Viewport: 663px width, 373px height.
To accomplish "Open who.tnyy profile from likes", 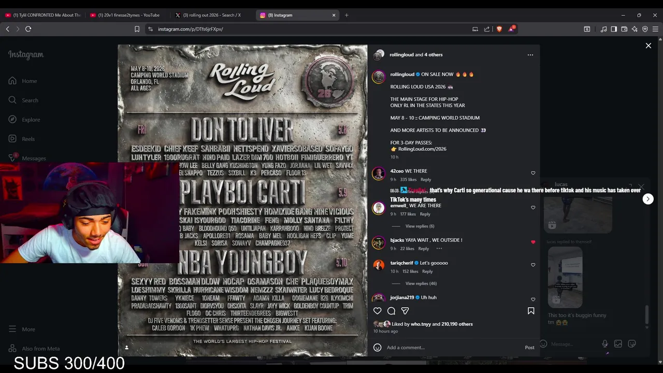I will 421,324.
